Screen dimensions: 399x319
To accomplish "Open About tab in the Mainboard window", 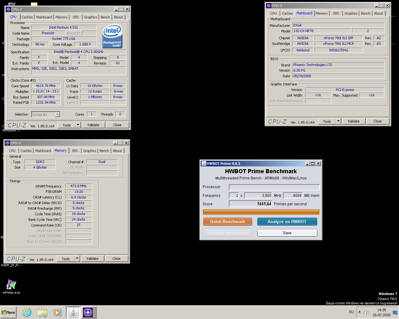I will click(x=379, y=13).
